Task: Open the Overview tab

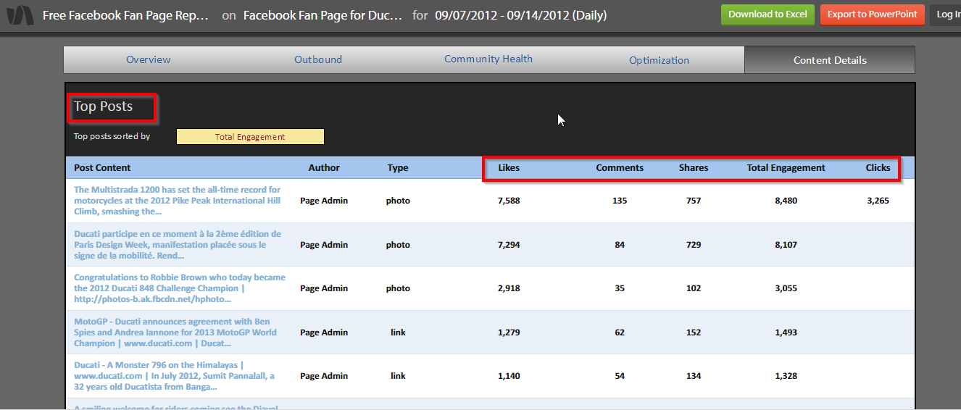Action: [149, 60]
